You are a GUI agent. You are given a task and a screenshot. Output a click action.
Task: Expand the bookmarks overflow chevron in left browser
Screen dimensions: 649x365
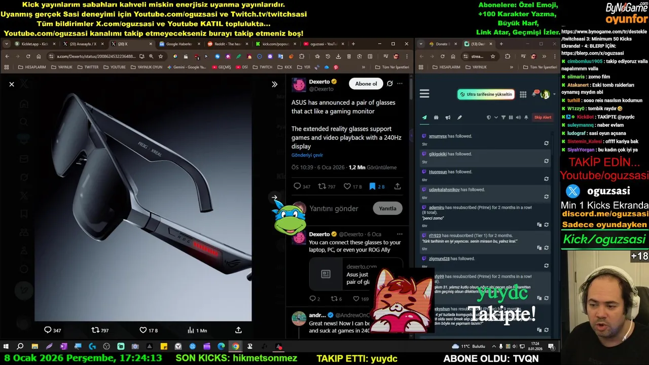coord(364,67)
